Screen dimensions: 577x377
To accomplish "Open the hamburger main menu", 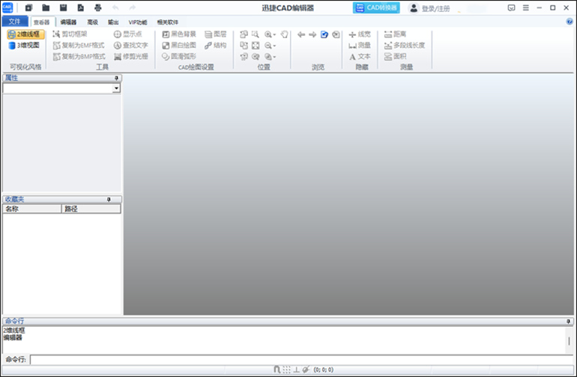I will pyautogui.click(x=526, y=7).
